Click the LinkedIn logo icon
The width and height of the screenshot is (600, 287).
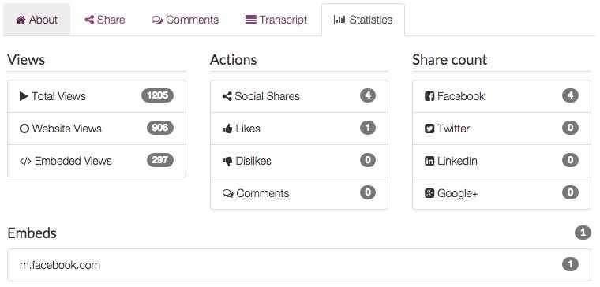(x=429, y=161)
